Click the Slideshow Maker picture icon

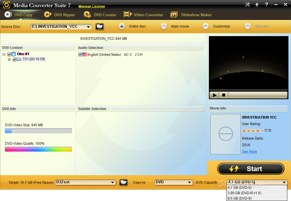(174, 15)
